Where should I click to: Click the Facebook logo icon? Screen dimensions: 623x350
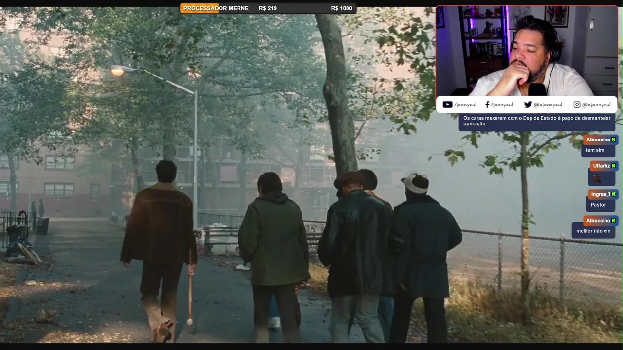[x=487, y=105]
